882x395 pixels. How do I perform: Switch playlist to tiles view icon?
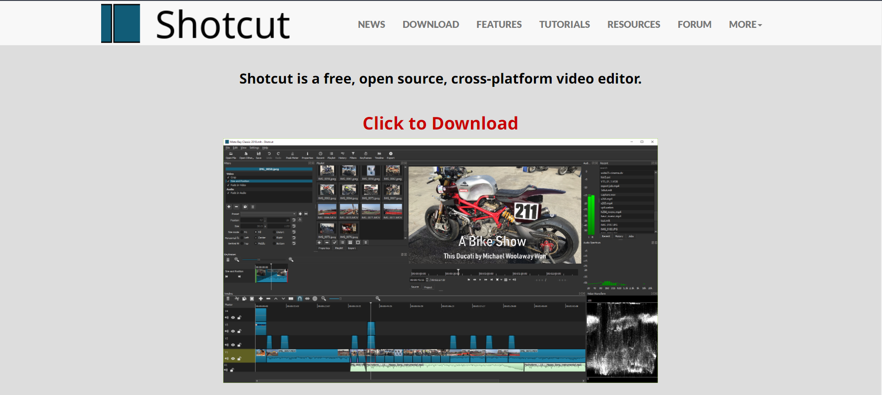click(350, 242)
